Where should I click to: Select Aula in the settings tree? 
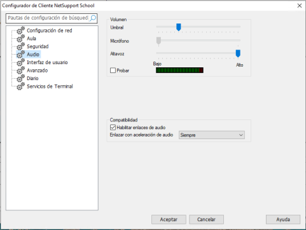click(x=31, y=39)
